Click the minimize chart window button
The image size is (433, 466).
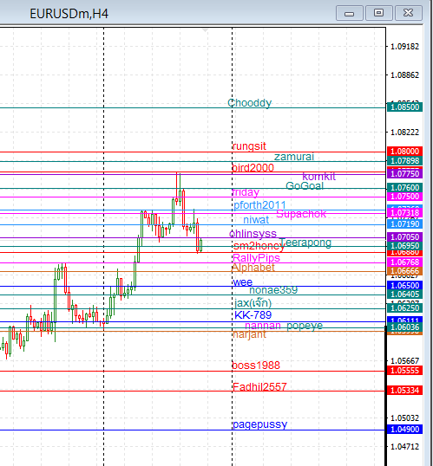(350, 13)
